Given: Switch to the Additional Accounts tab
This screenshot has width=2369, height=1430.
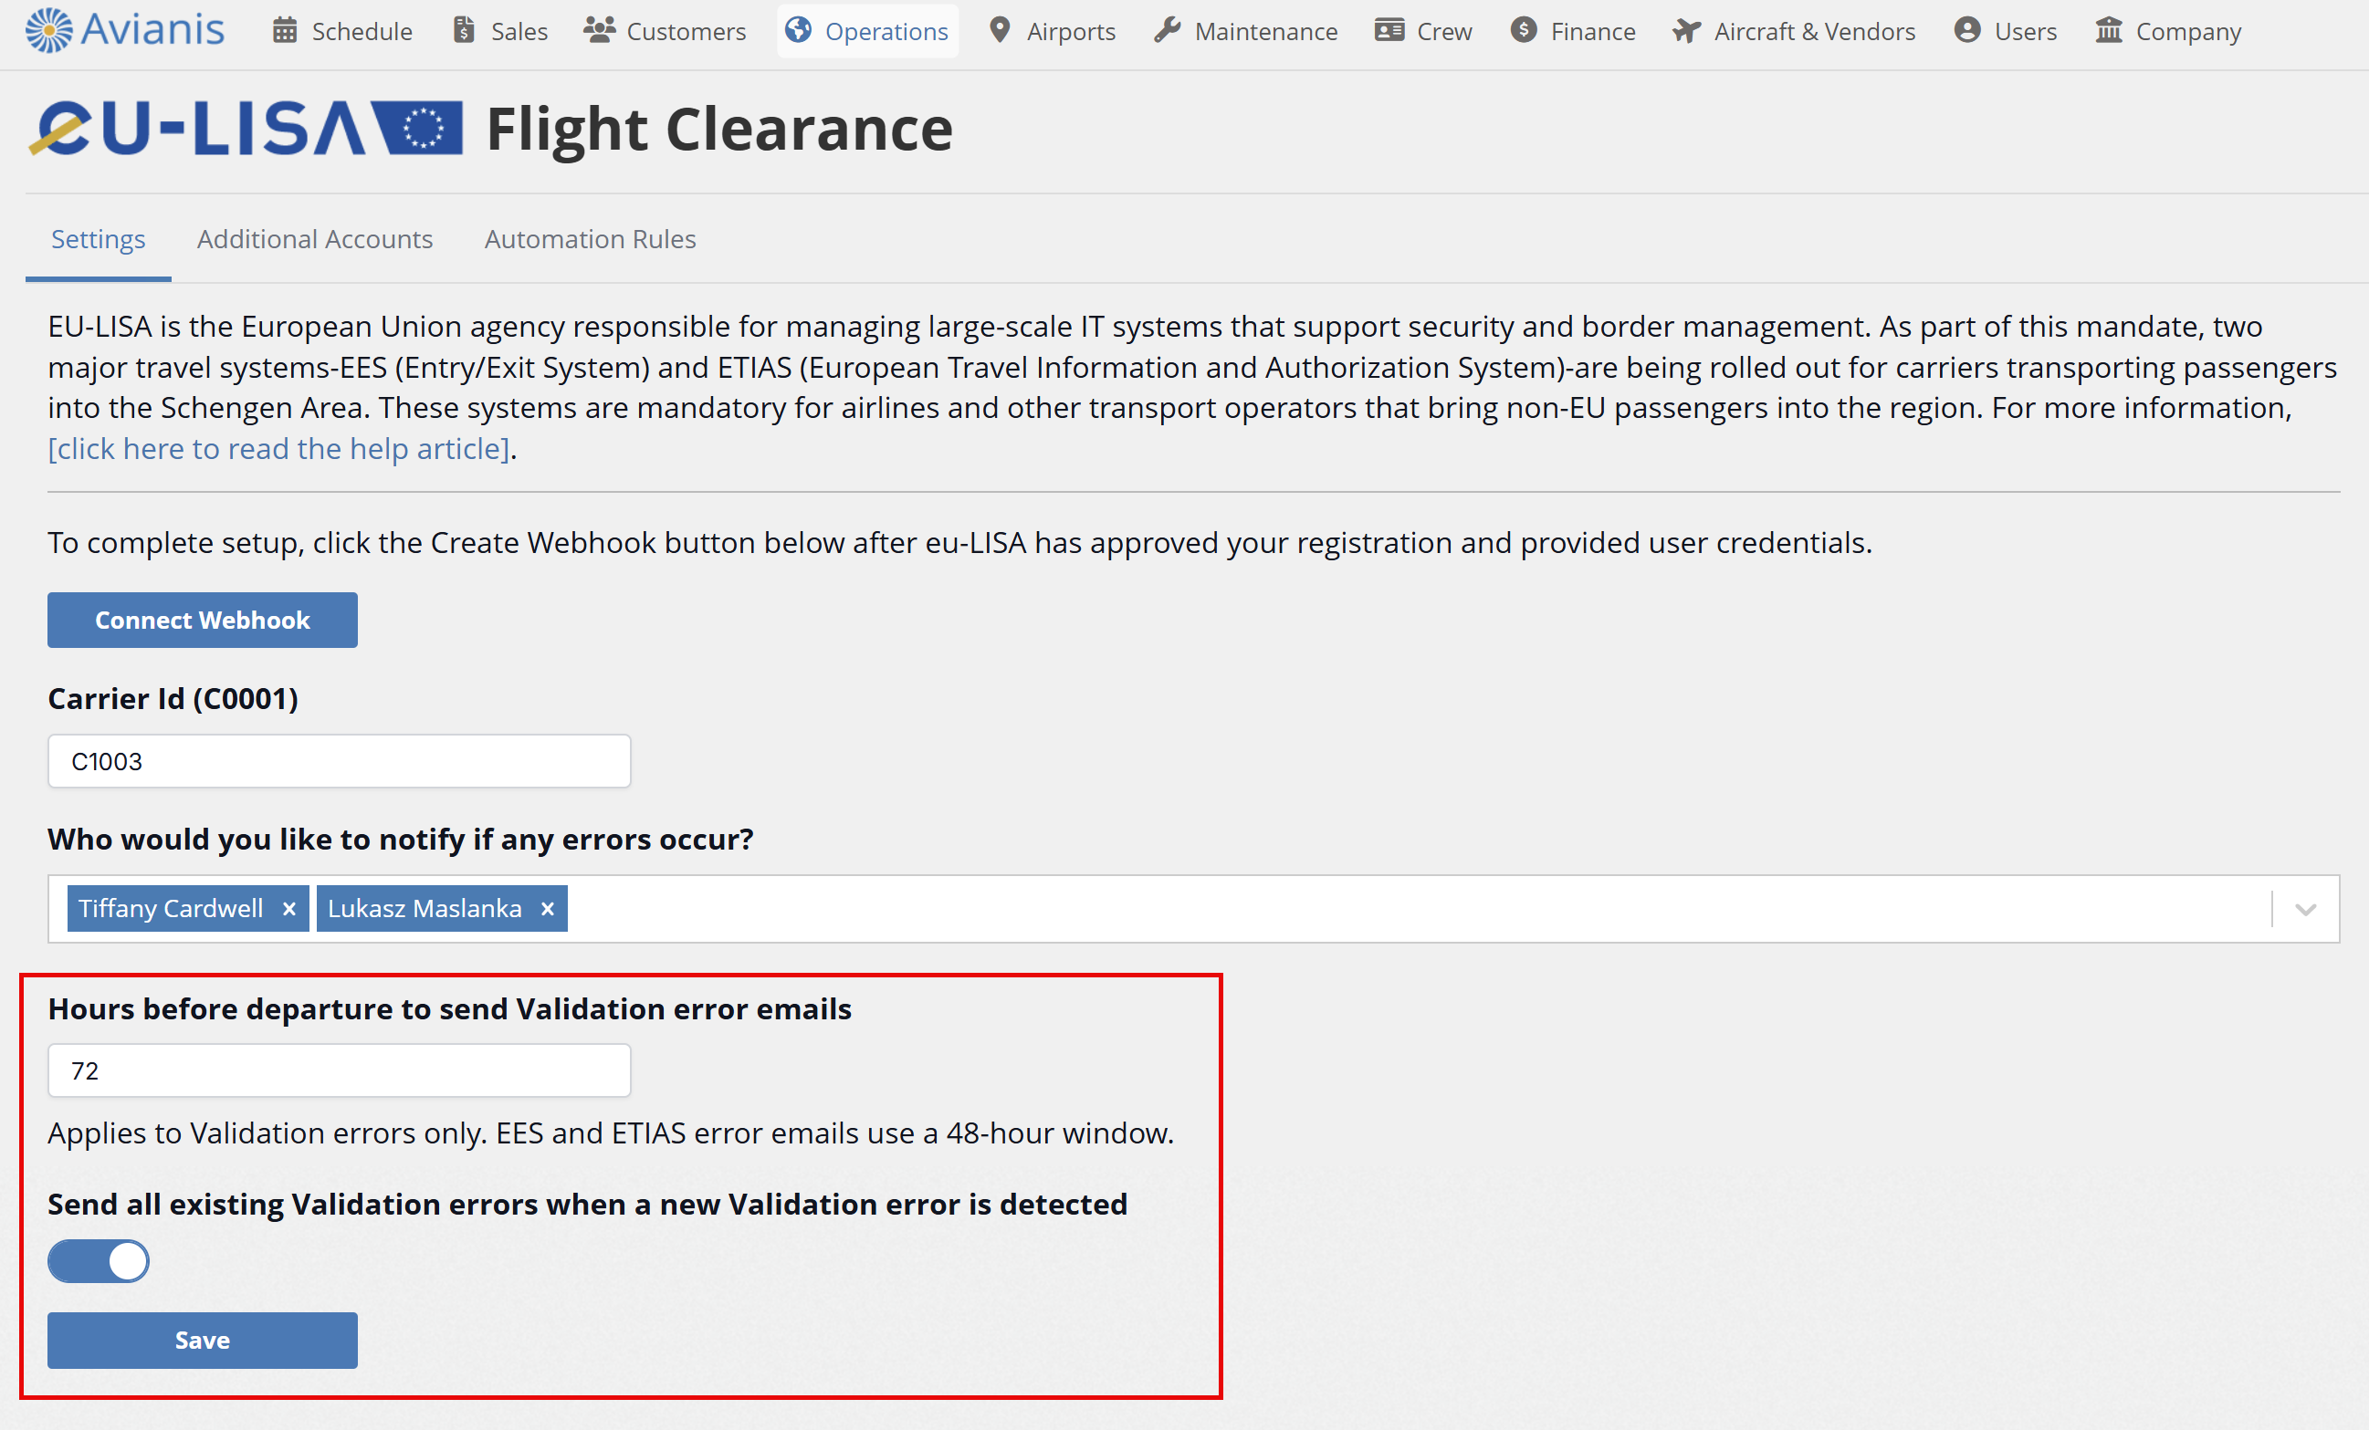Looking at the screenshot, I should pos(314,239).
